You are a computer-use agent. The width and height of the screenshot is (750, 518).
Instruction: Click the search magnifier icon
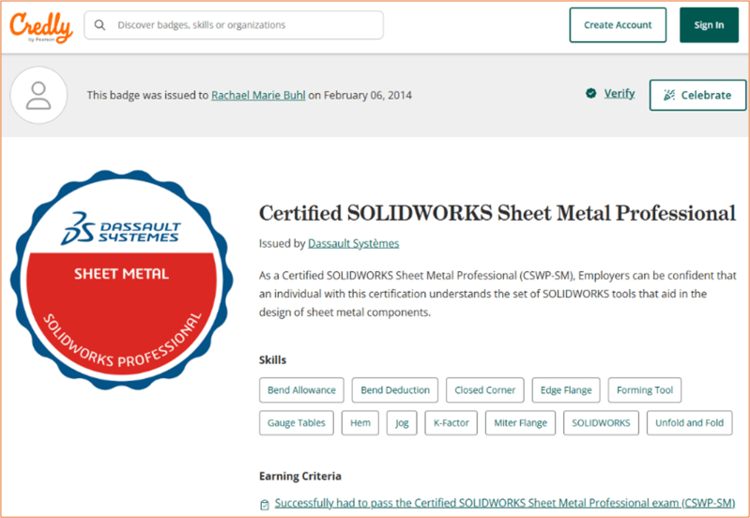(99, 25)
